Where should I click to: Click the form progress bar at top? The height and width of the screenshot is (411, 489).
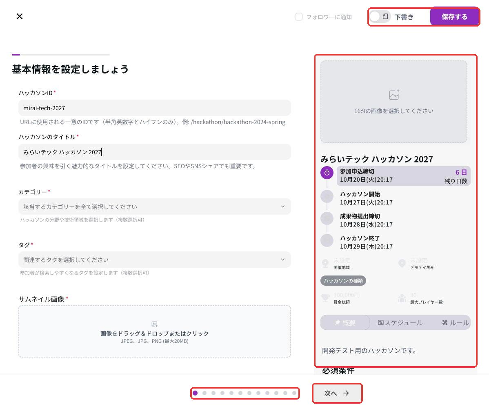coord(61,55)
